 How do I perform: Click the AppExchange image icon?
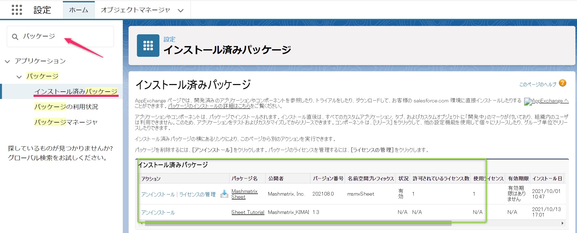[528, 101]
